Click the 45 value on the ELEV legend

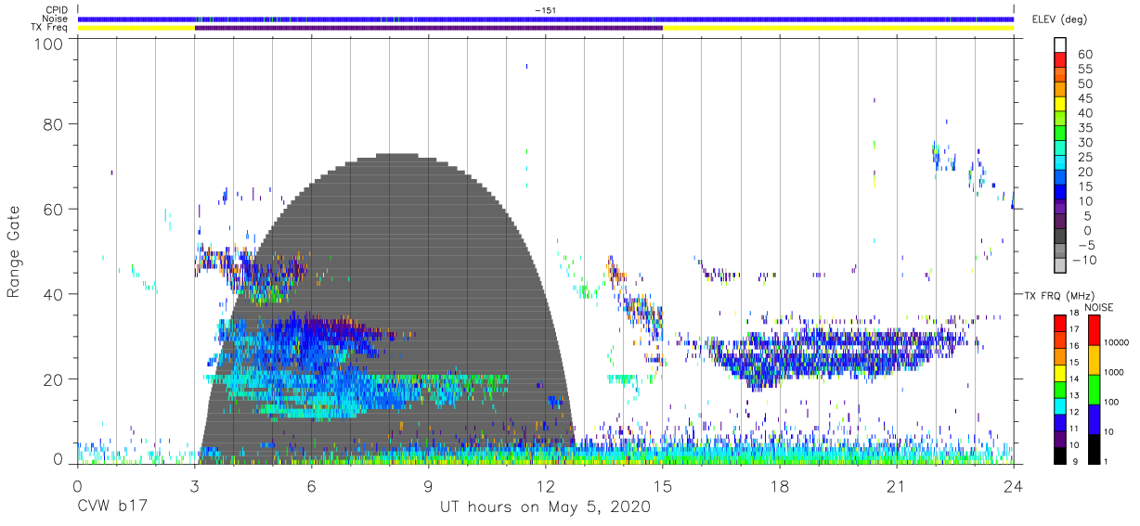(x=1085, y=97)
